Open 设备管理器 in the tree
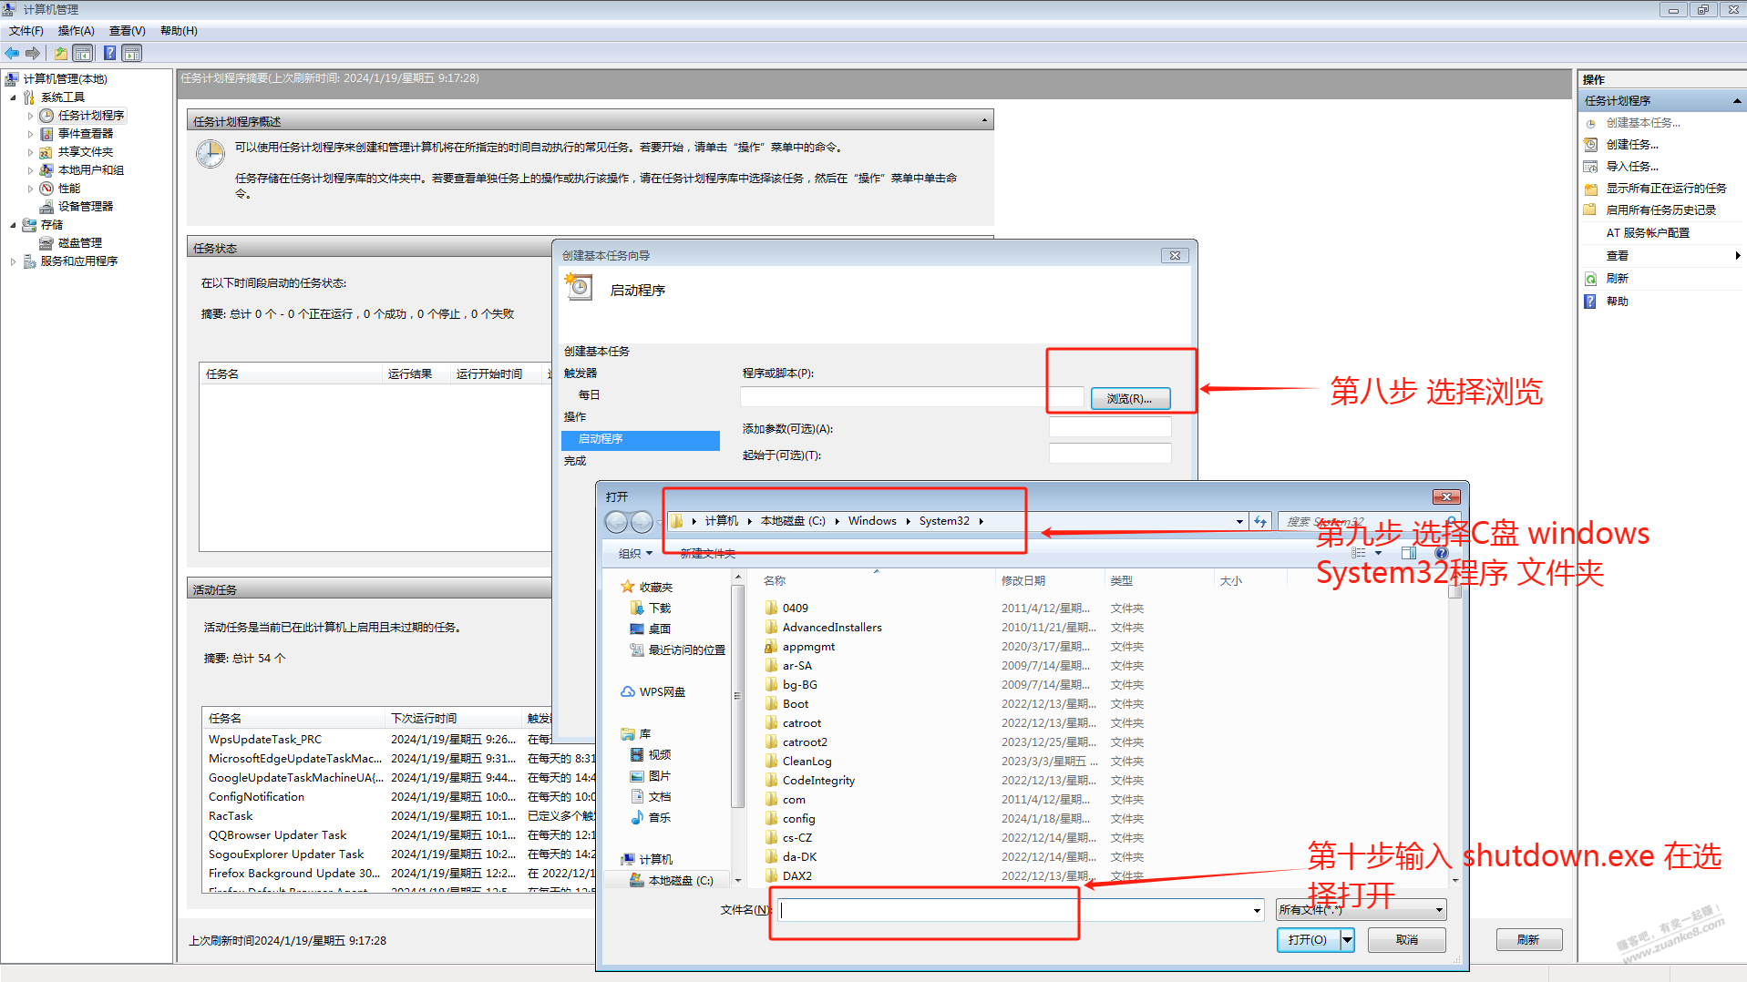This screenshot has height=982, width=1747. coord(86,207)
